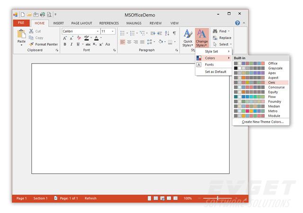Click the Clear Formatting eraser icon
Viewport: 303px width, 213px height.
click(x=79, y=38)
